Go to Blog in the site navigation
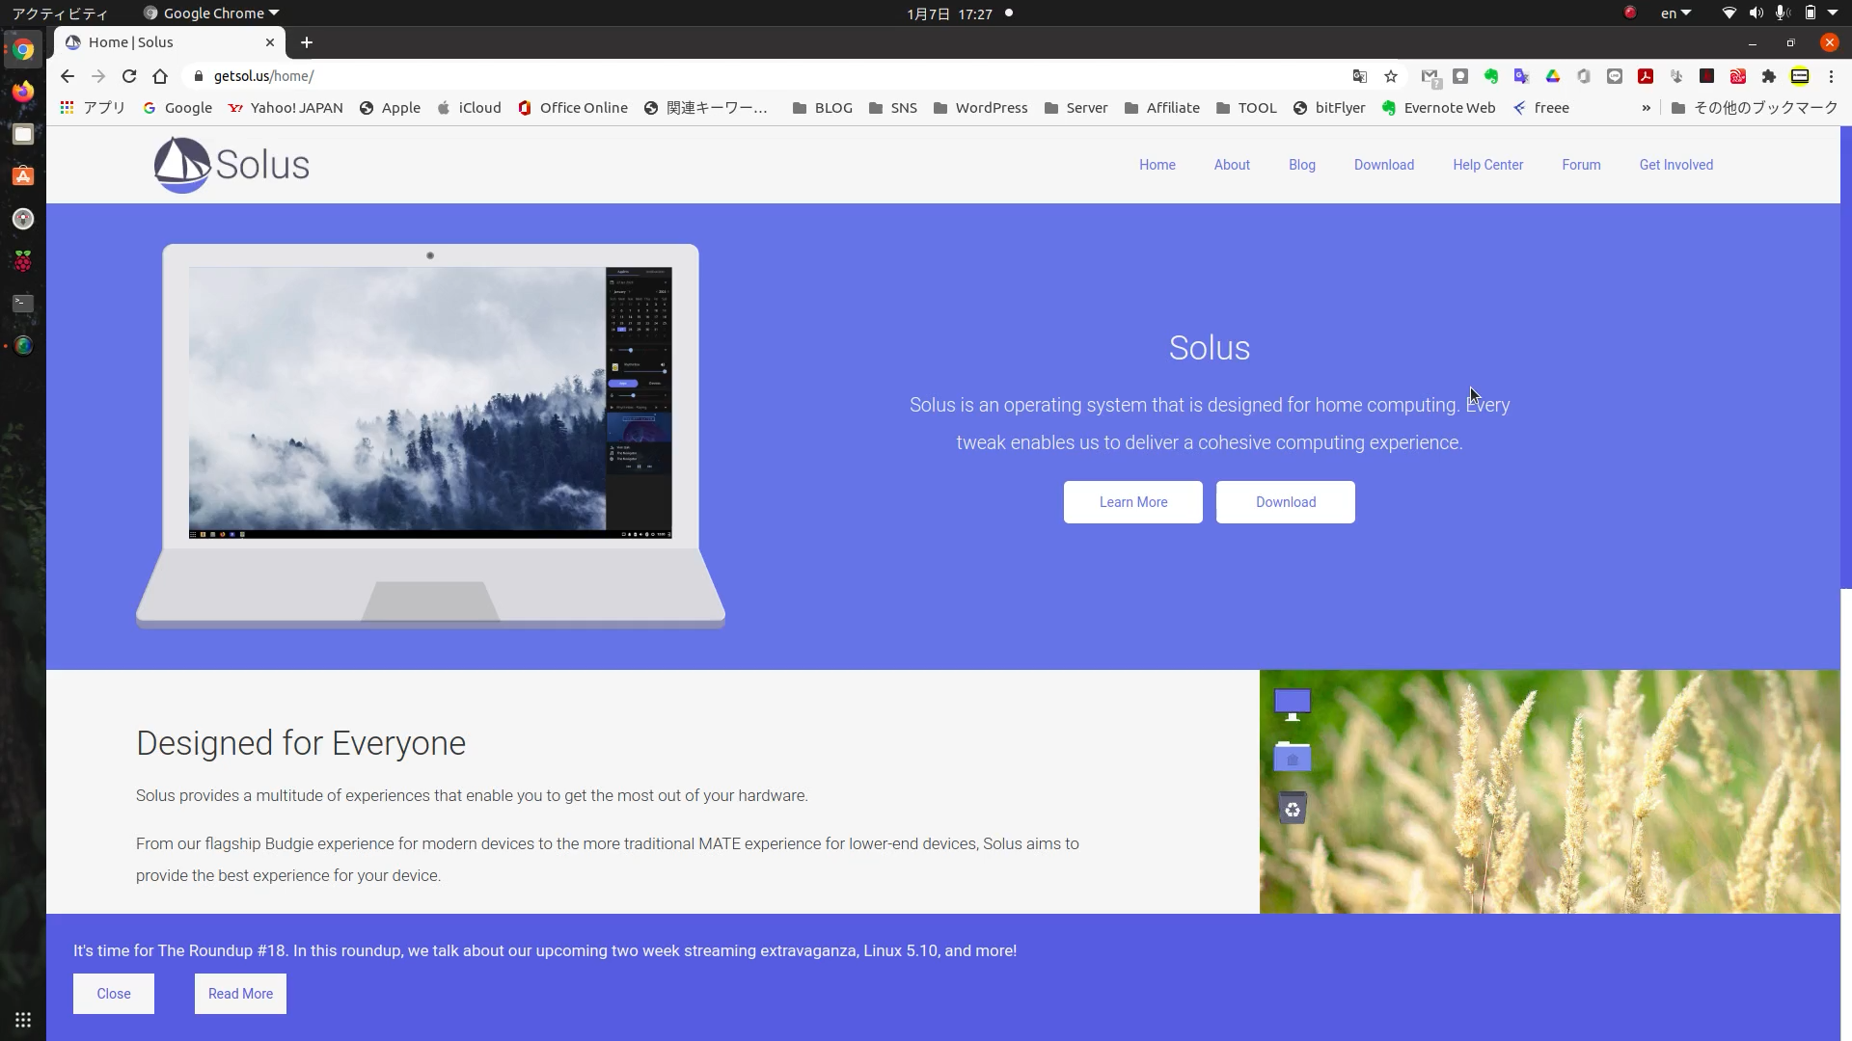Screen dimensions: 1852x1041 click(1301, 165)
